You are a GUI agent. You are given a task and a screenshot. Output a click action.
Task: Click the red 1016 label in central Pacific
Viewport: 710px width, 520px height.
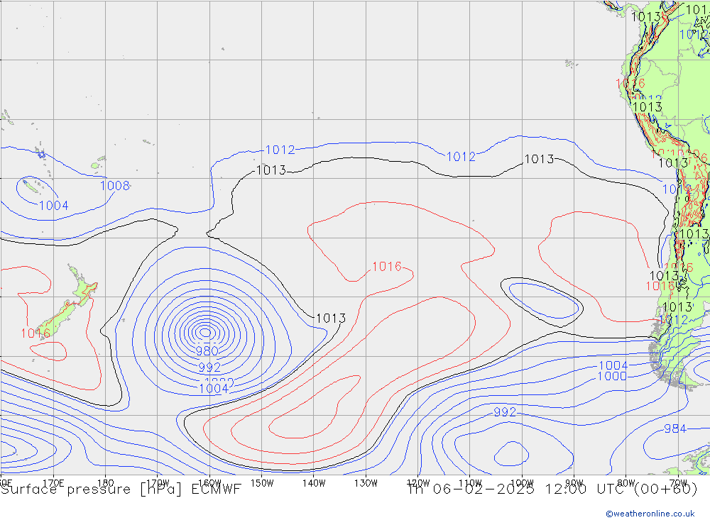tap(387, 267)
